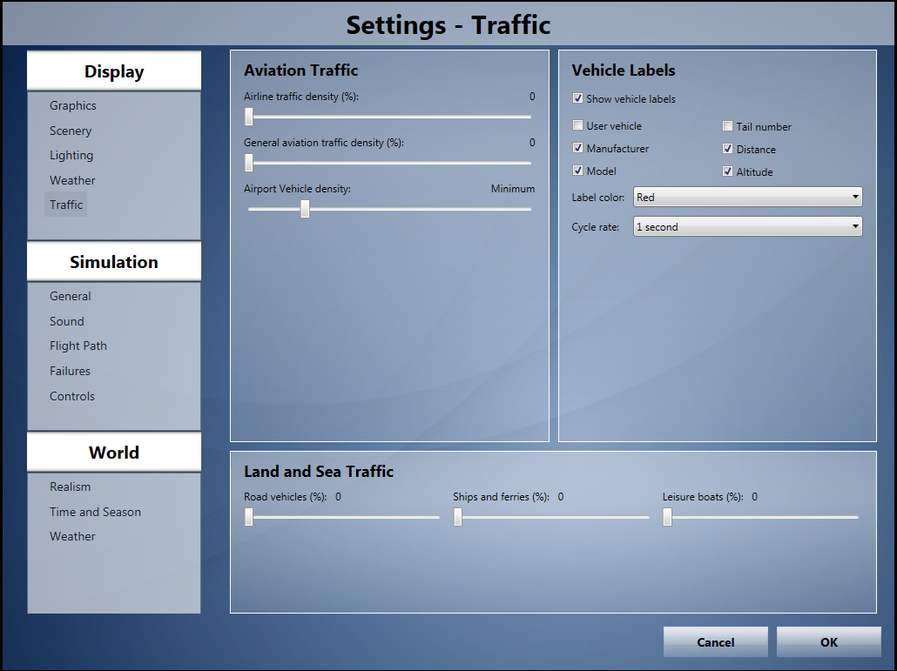Toggle the Show vehicle labels checkbox
This screenshot has height=671, width=897.
[x=578, y=99]
